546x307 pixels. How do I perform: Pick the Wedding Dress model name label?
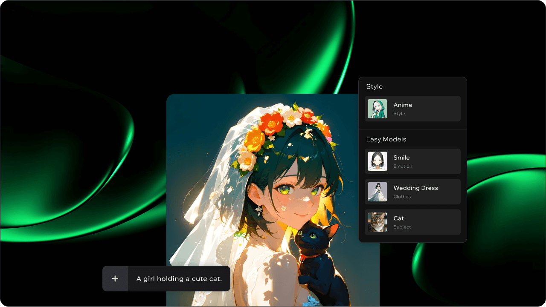click(415, 188)
